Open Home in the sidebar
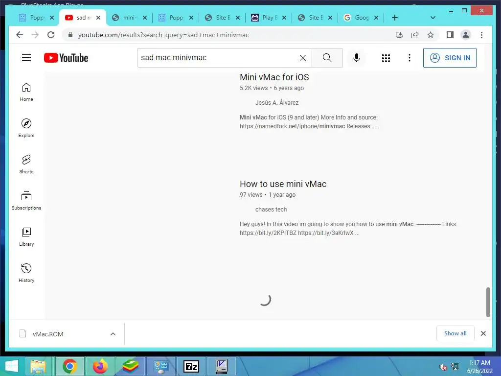This screenshot has width=501, height=376. click(26, 92)
